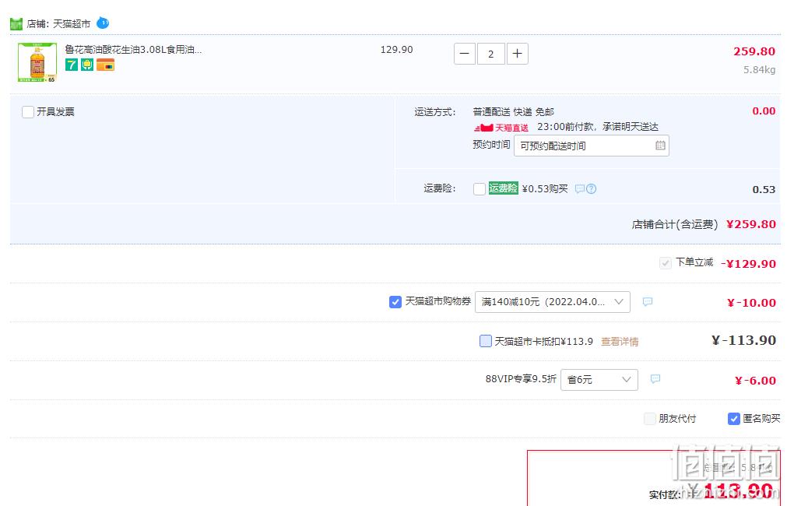The height and width of the screenshot is (506, 787).
Task: Check the 开具发票 invoice checkbox
Action: point(28,112)
